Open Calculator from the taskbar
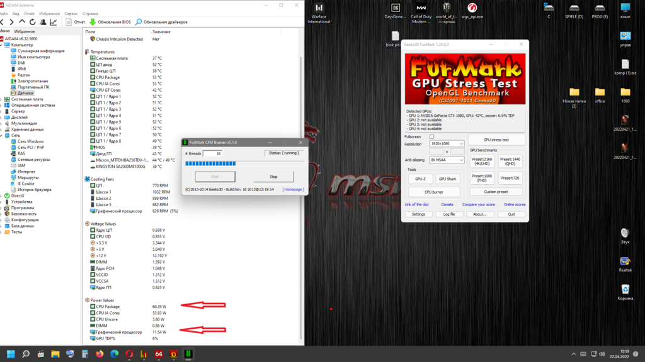 coord(85,354)
